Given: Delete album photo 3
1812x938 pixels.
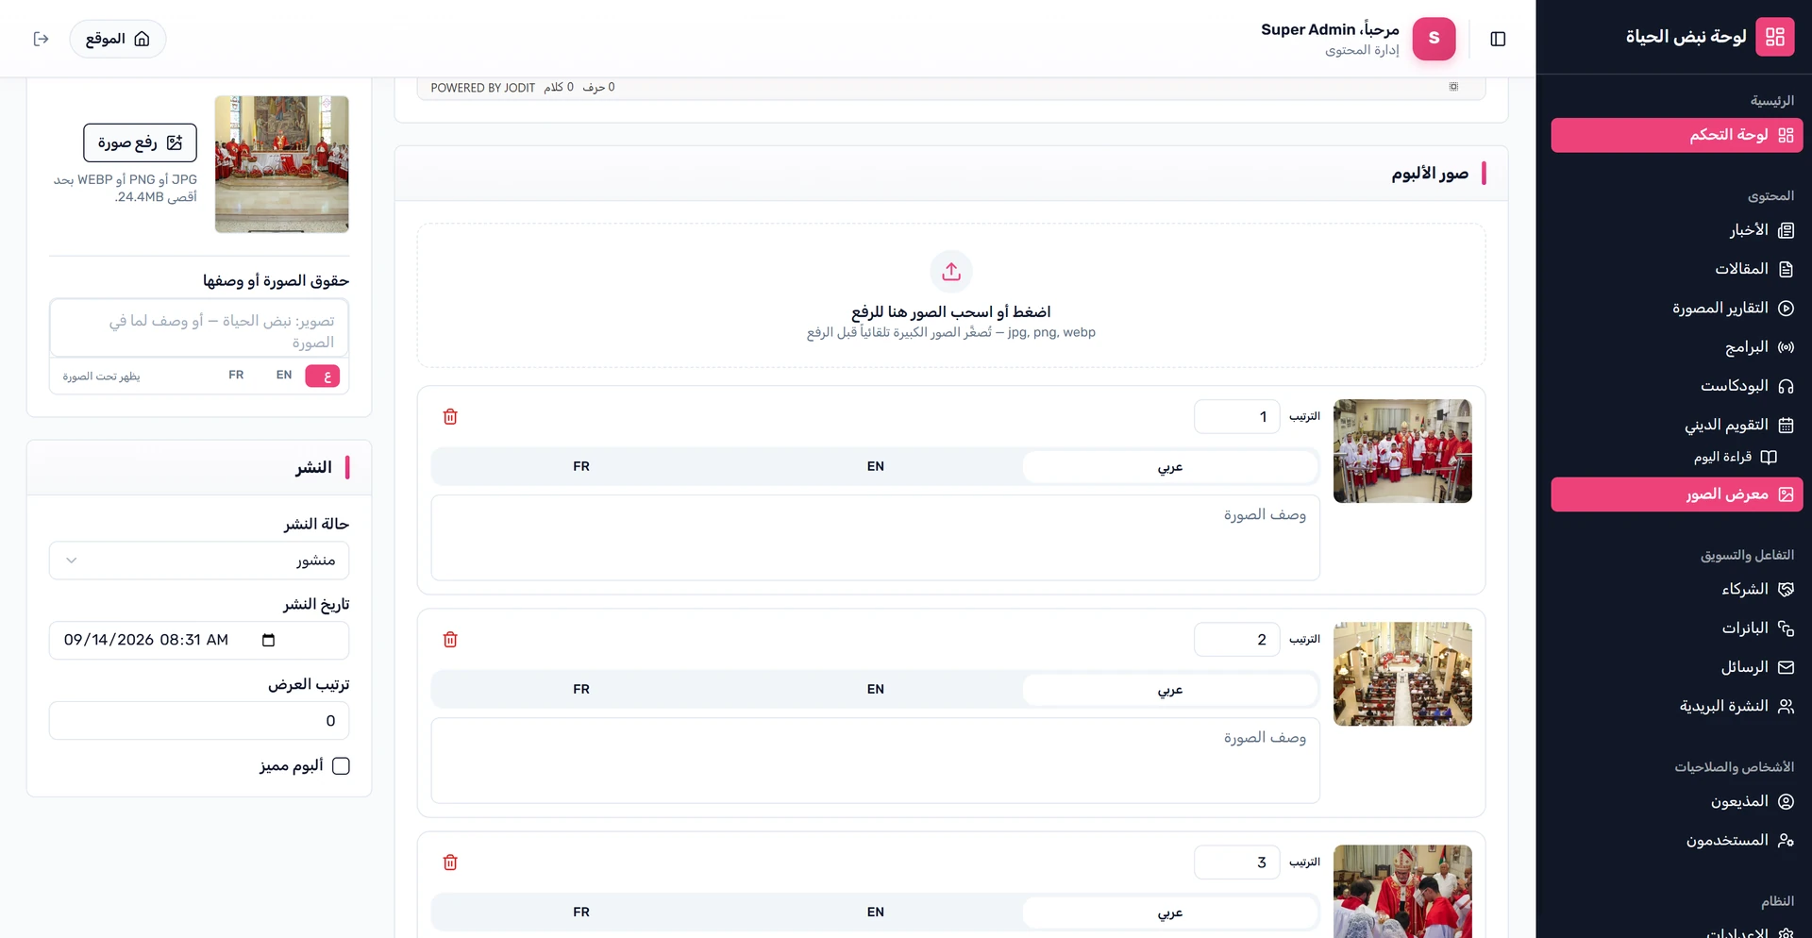Looking at the screenshot, I should 450,862.
